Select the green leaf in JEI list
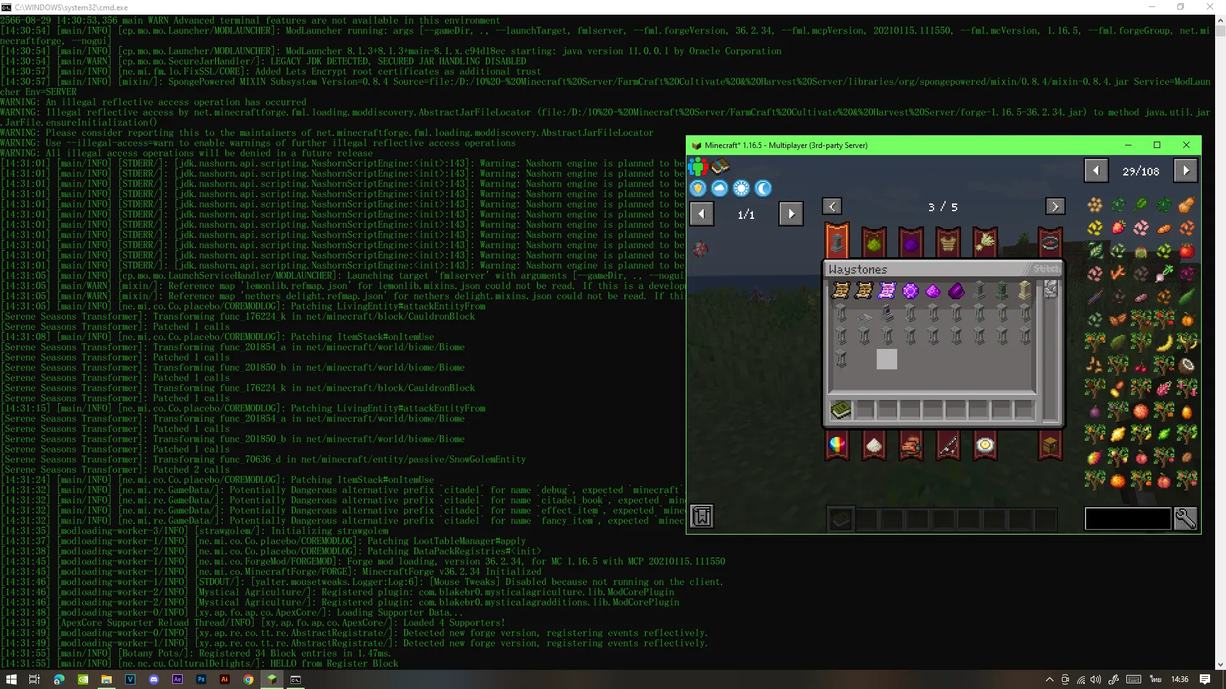 click(x=1141, y=205)
